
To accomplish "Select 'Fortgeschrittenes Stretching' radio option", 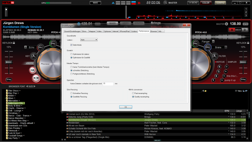I will (x=71, y=74).
